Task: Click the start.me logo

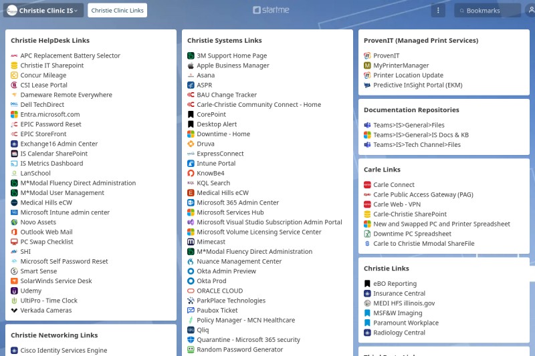Action: coord(271,10)
